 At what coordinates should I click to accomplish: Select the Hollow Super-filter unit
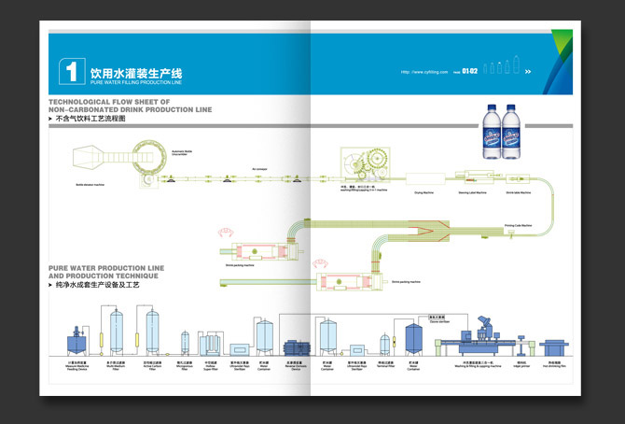(x=210, y=344)
